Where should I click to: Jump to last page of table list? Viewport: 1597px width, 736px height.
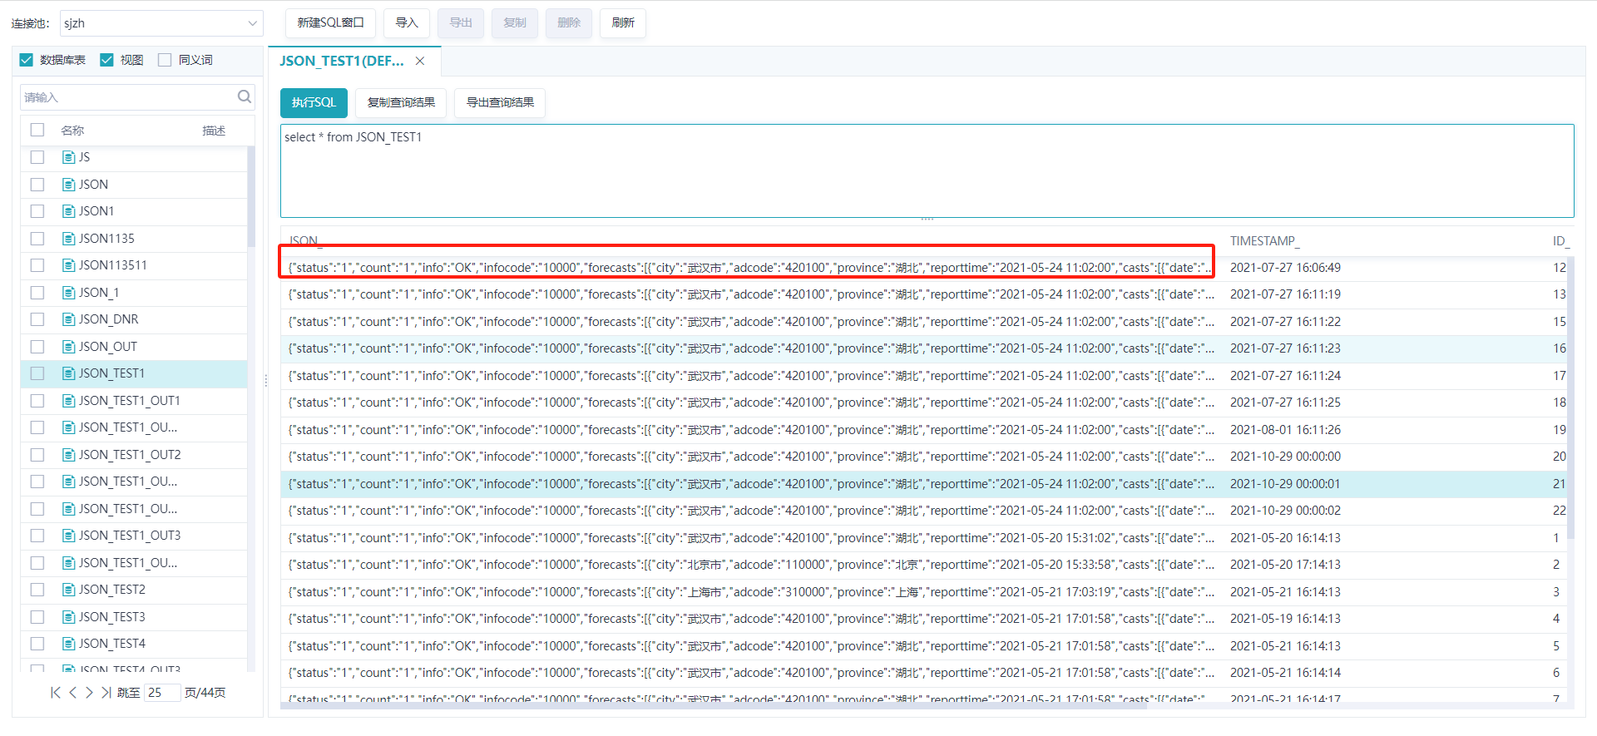click(x=106, y=692)
